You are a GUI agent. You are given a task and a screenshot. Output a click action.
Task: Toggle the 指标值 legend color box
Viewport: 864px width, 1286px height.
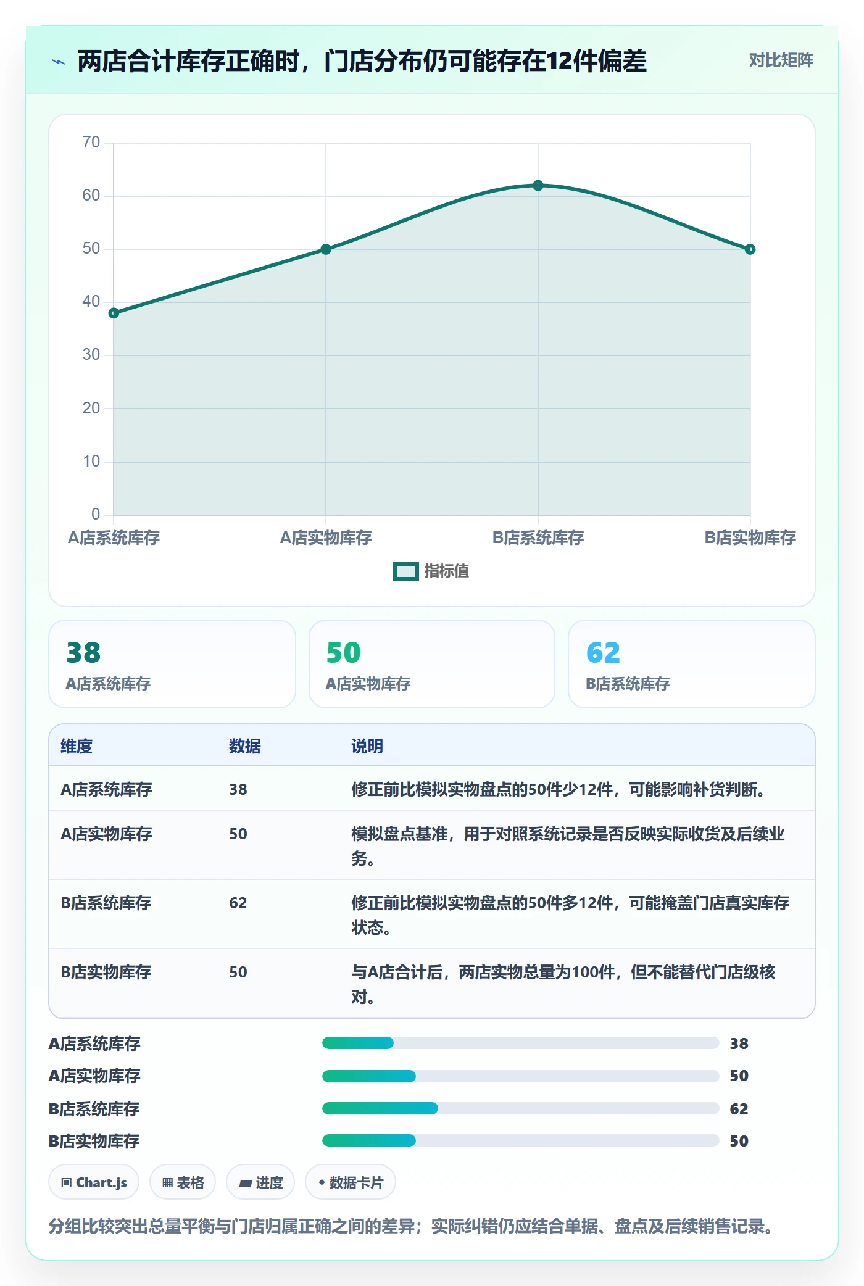(406, 571)
